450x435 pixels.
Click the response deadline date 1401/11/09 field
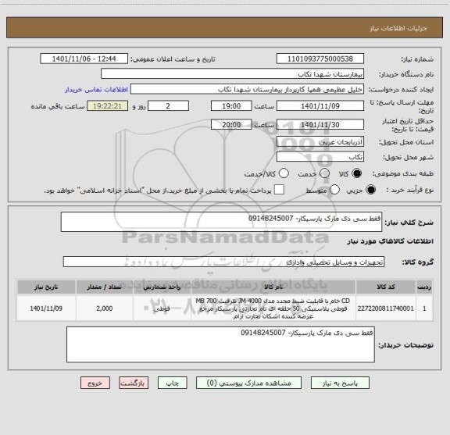pos(320,105)
